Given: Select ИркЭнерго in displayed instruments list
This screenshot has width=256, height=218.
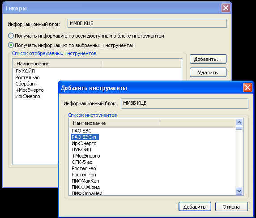Looking at the screenshot, I should coord(28,96).
